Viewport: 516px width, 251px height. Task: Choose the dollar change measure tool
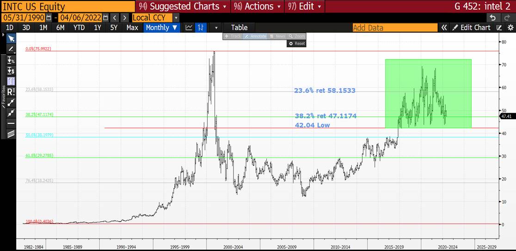(11, 70)
